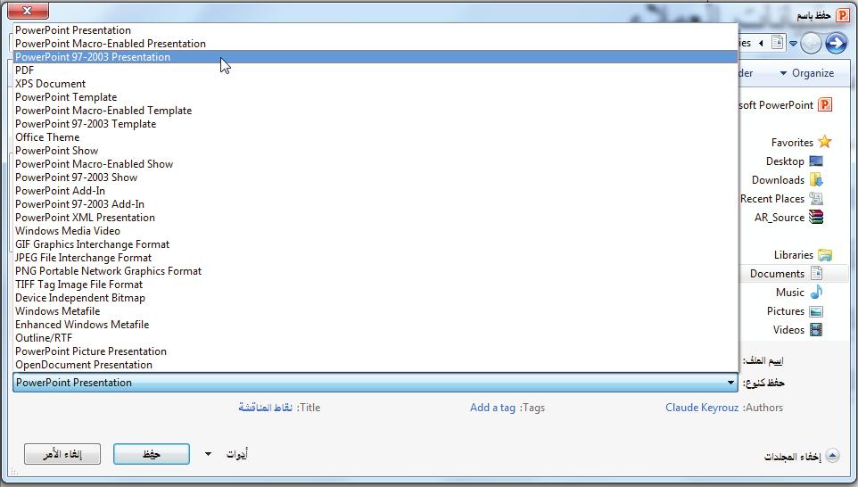Select GIF Graphics Interchange Format

(x=375, y=244)
